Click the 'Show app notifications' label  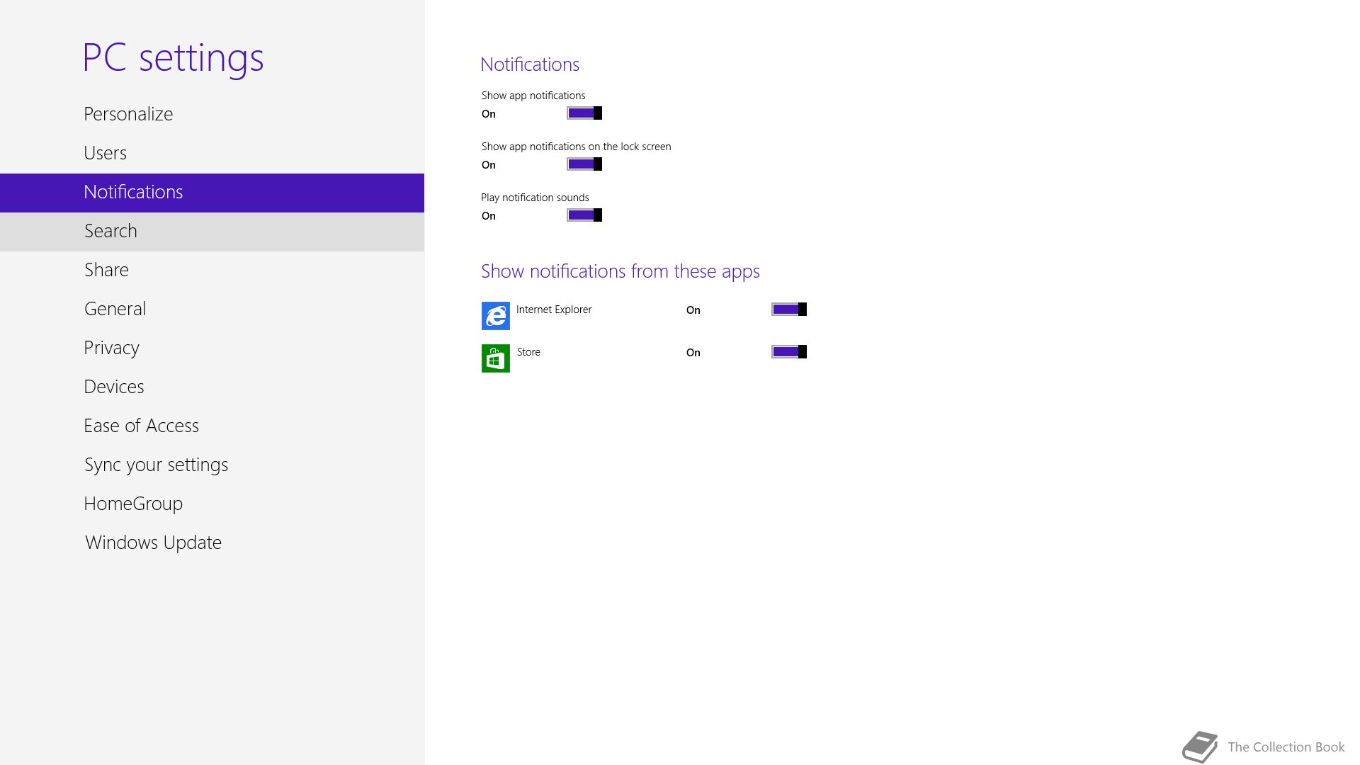click(x=533, y=96)
